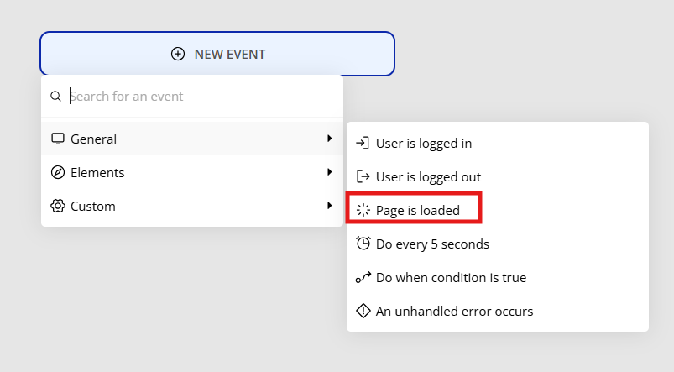Choose Do when condition is true
674x372 pixels.
(x=498, y=277)
